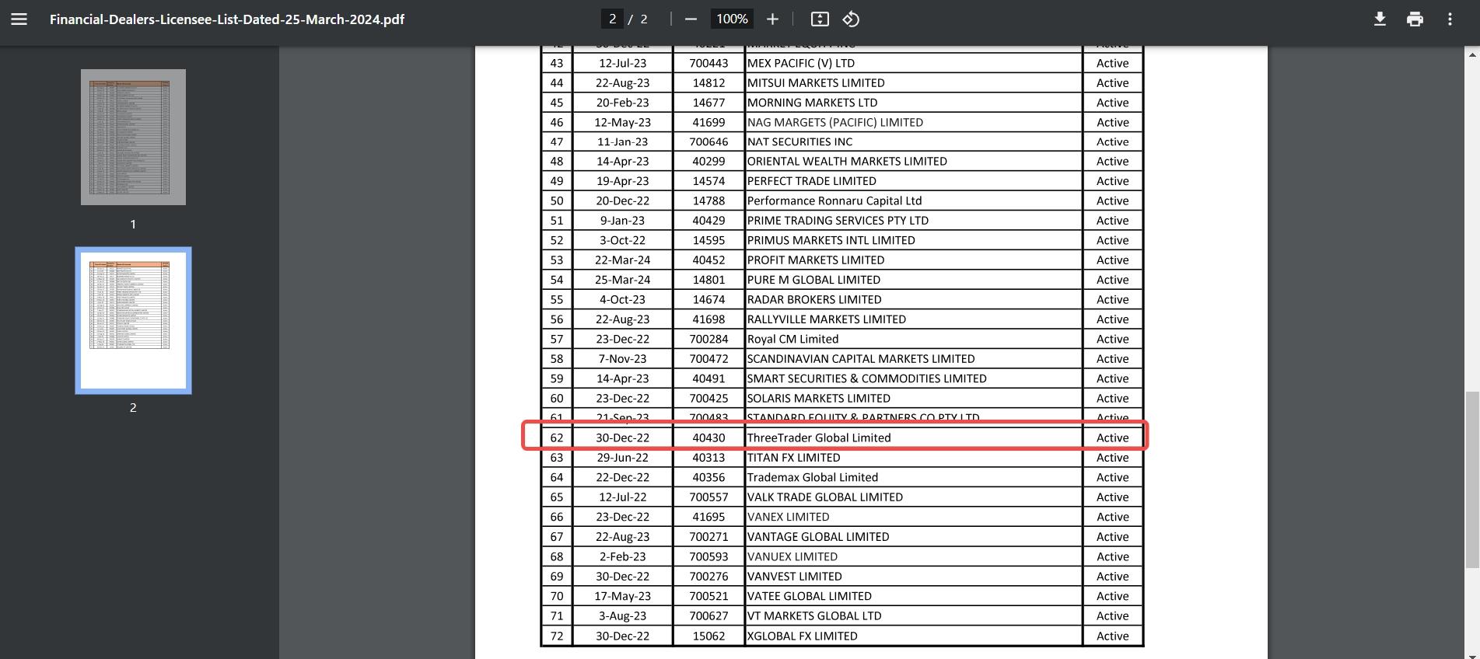The image size is (1480, 659).
Task: Select page 2 thumbnail
Action: tap(133, 320)
